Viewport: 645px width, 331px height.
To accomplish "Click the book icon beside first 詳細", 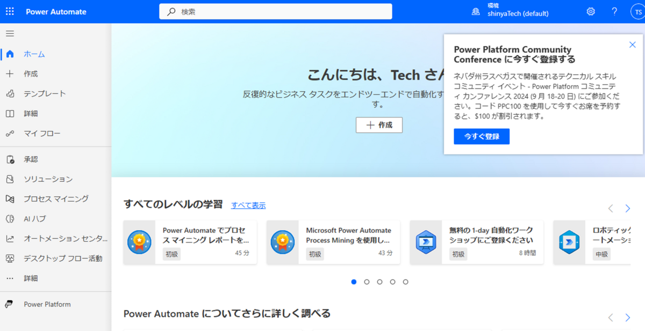I will [10, 113].
